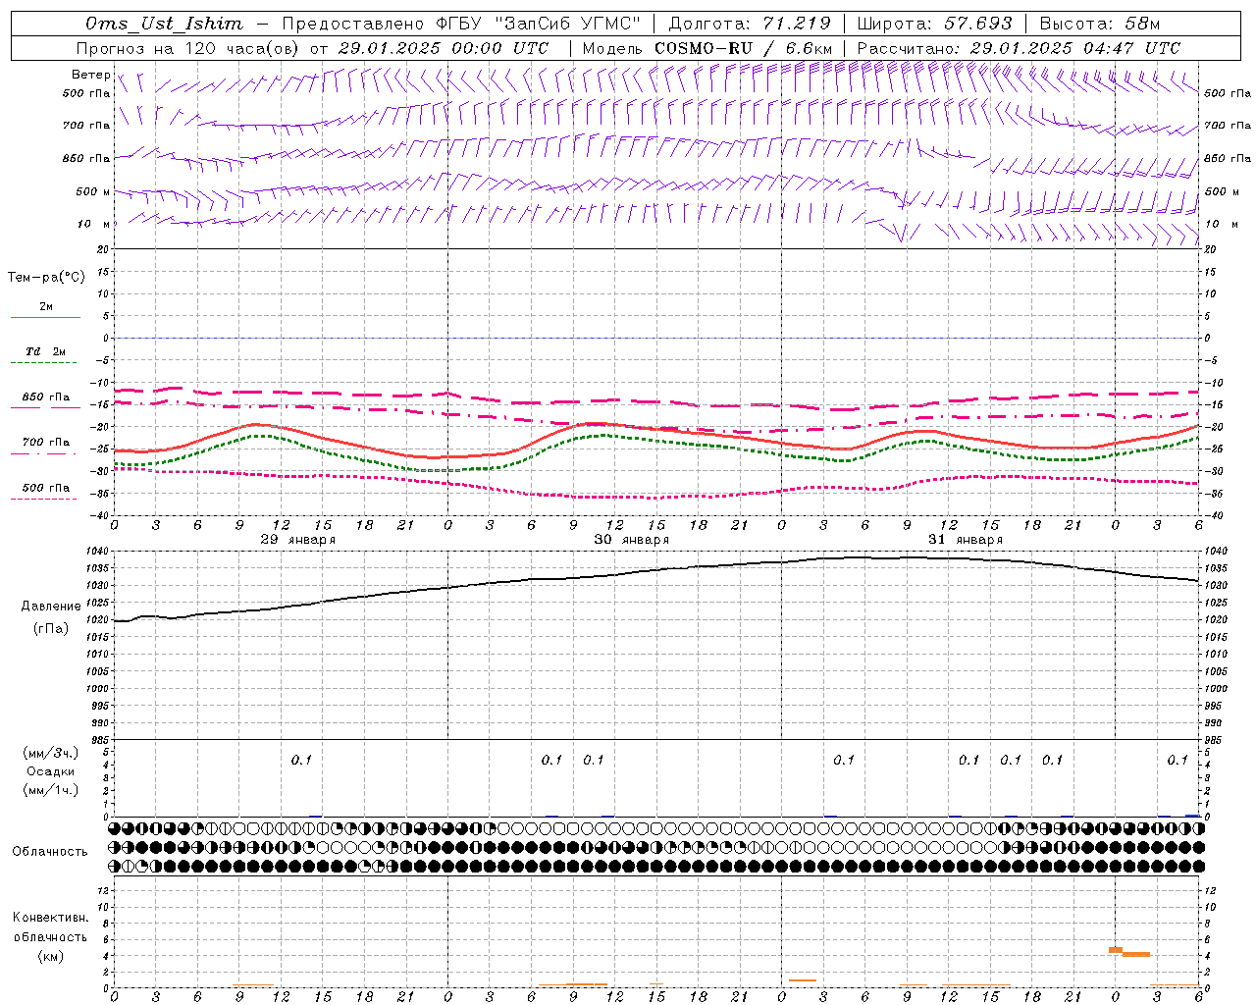Click the forecast text Прогноз на 120 часа(ов)
The height and width of the screenshot is (1005, 1256).
[188, 48]
